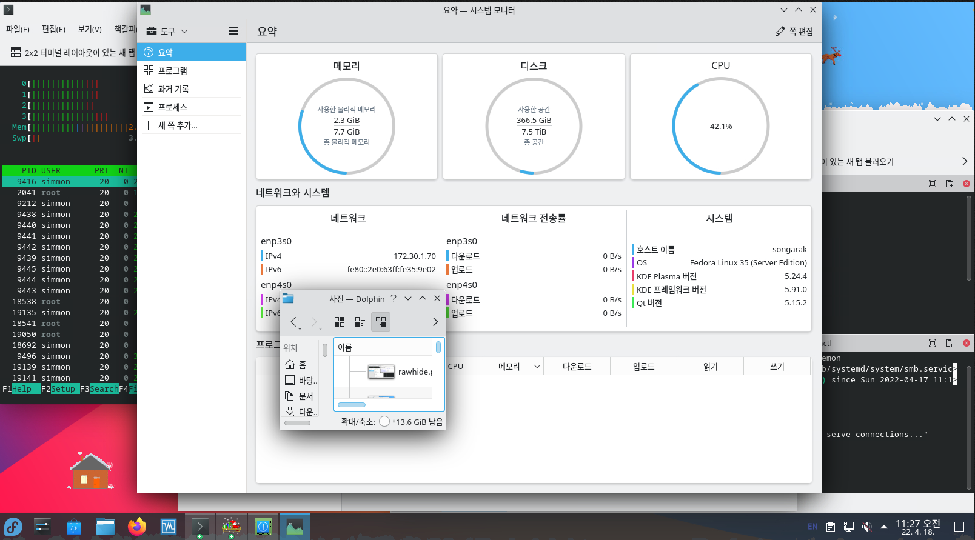Sort applications table by 다운로드 column
This screenshot has width=975, height=540.
click(x=577, y=366)
